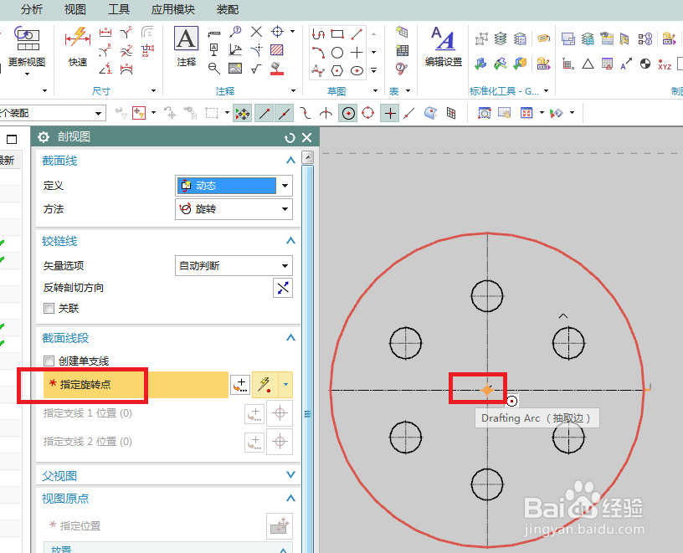Screen dimensions: 683x553
Task: Expand the 标准化工具 group dropdown arrow
Action: (x=546, y=90)
